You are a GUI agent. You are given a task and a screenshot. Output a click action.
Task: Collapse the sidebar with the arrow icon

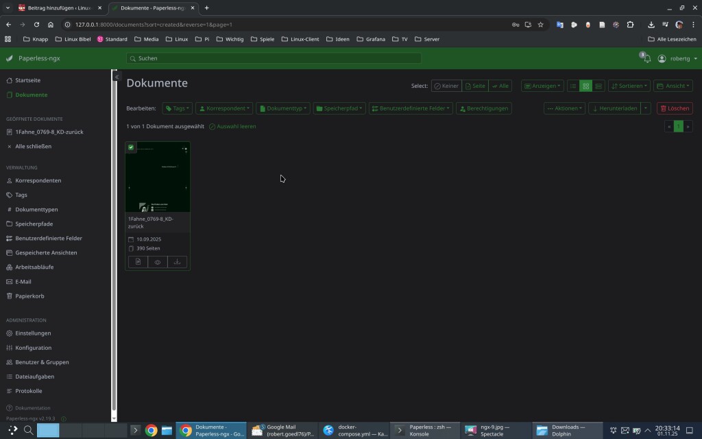(x=117, y=77)
